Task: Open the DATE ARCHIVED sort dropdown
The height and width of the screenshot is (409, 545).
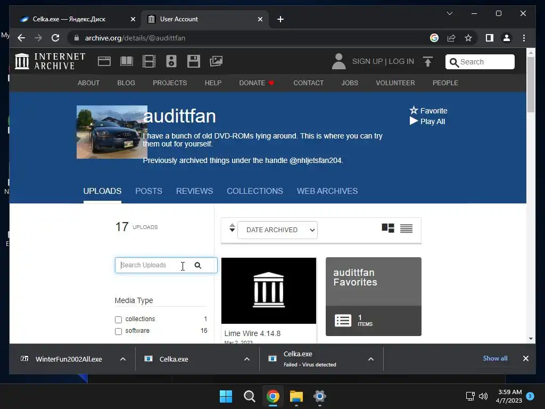Action: (x=277, y=230)
